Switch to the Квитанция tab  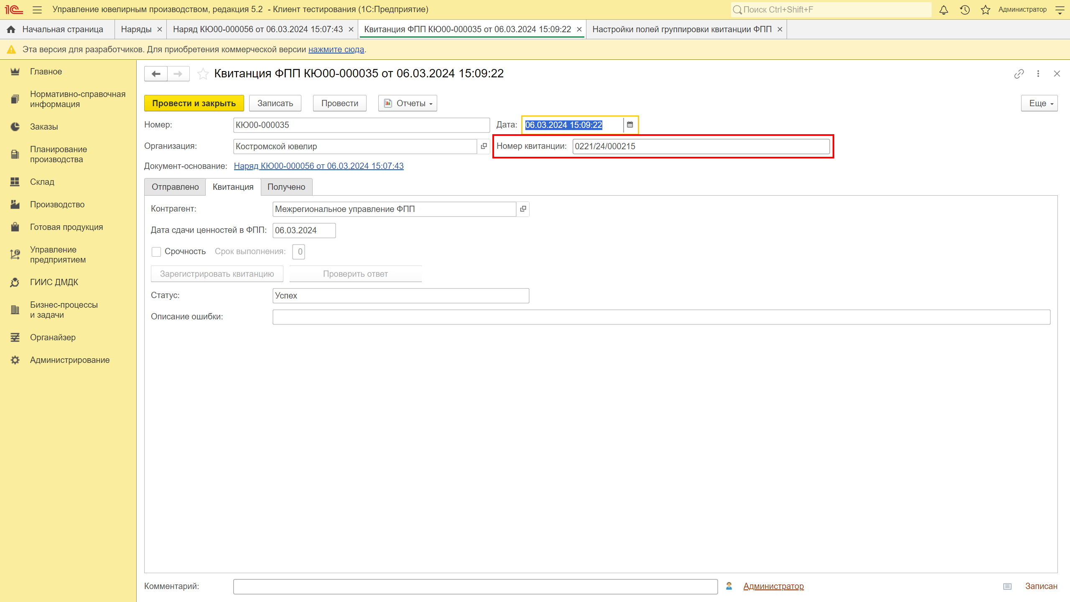(233, 187)
